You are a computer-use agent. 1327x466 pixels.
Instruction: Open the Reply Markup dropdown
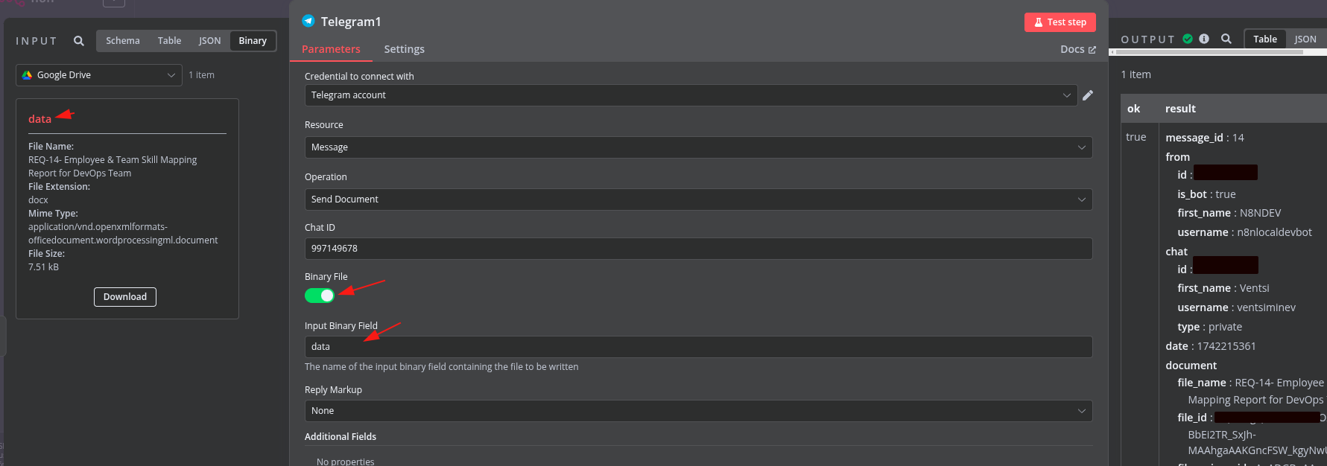(x=698, y=411)
